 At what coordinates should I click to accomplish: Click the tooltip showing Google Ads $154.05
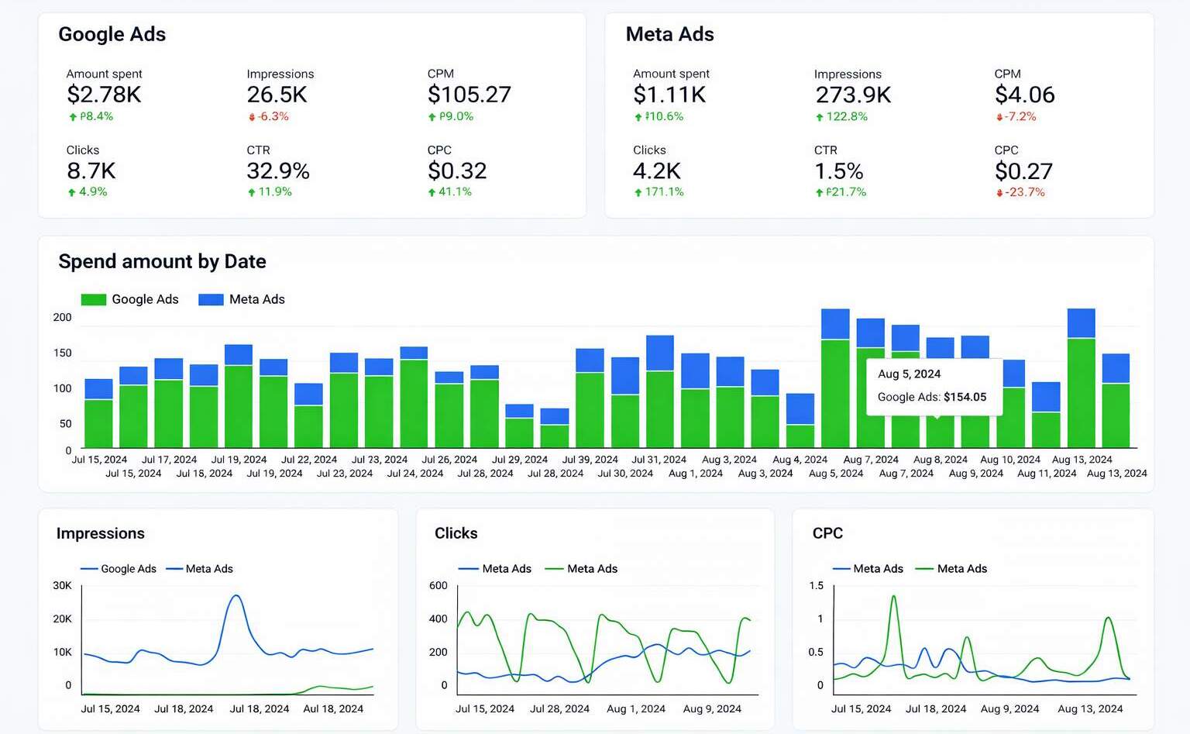pyautogui.click(x=934, y=385)
